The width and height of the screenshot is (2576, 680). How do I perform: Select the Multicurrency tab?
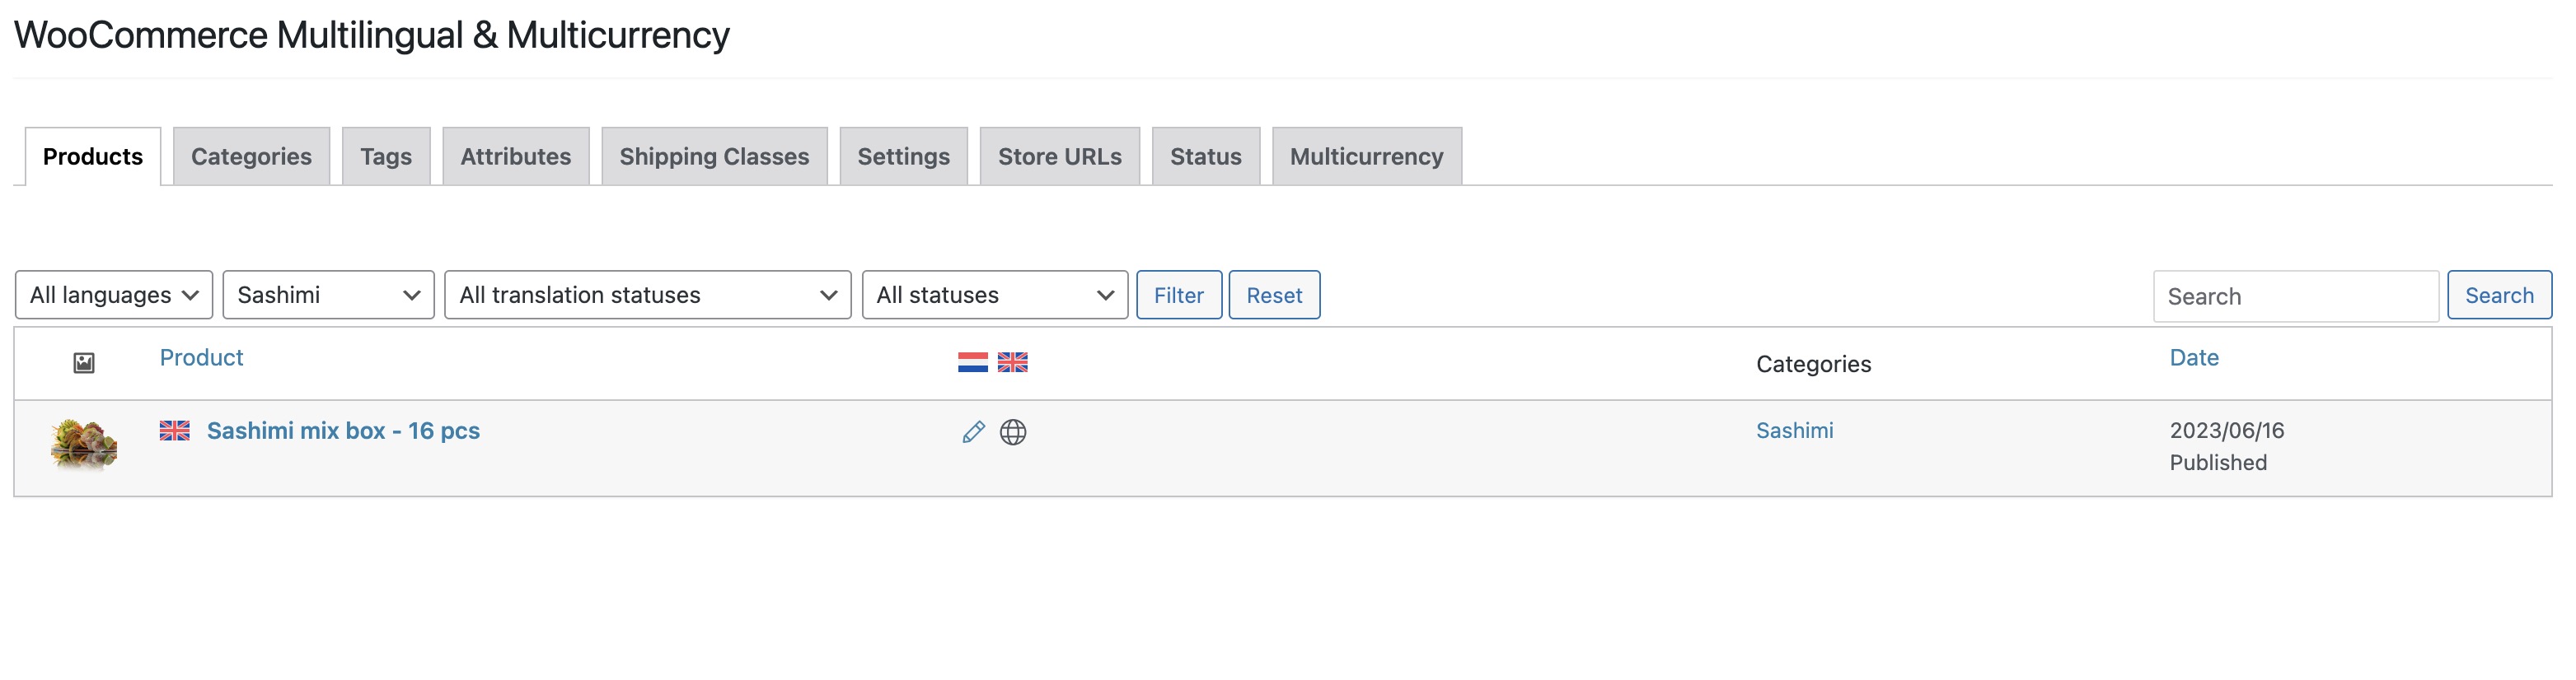[1366, 156]
